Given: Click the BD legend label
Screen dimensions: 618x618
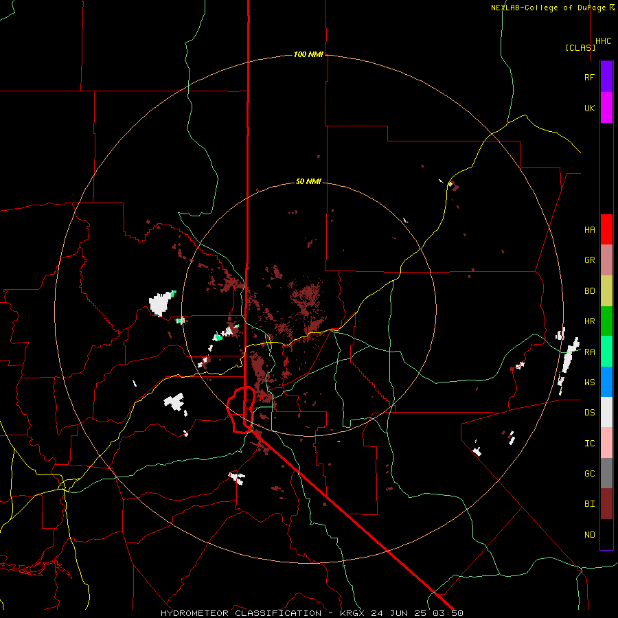Looking at the screenshot, I should pyautogui.click(x=589, y=291).
